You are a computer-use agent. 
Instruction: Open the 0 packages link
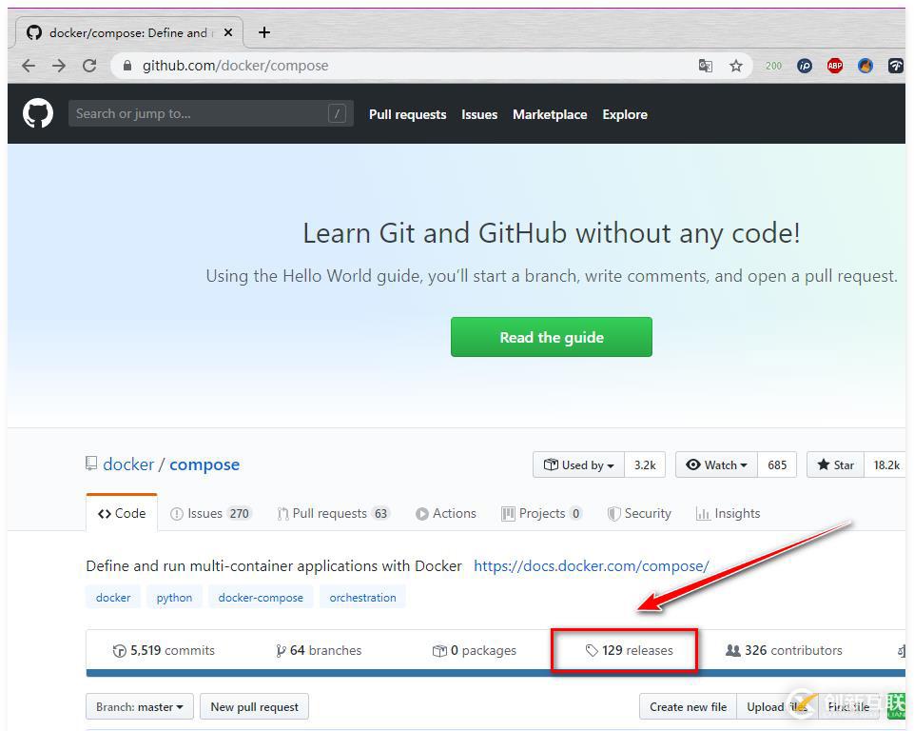(x=475, y=650)
